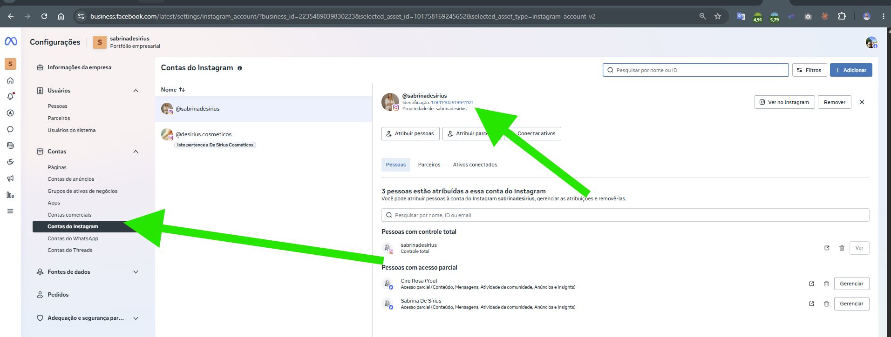Open external link icon for Sabrina De Sírius
The image size is (891, 337).
coord(811,304)
